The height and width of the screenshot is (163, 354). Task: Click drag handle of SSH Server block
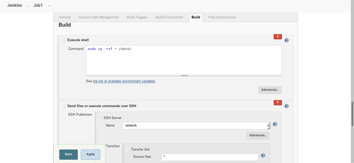[x=100, y=118]
